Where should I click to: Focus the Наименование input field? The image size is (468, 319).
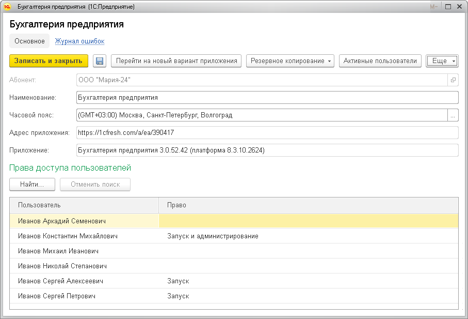tap(267, 98)
